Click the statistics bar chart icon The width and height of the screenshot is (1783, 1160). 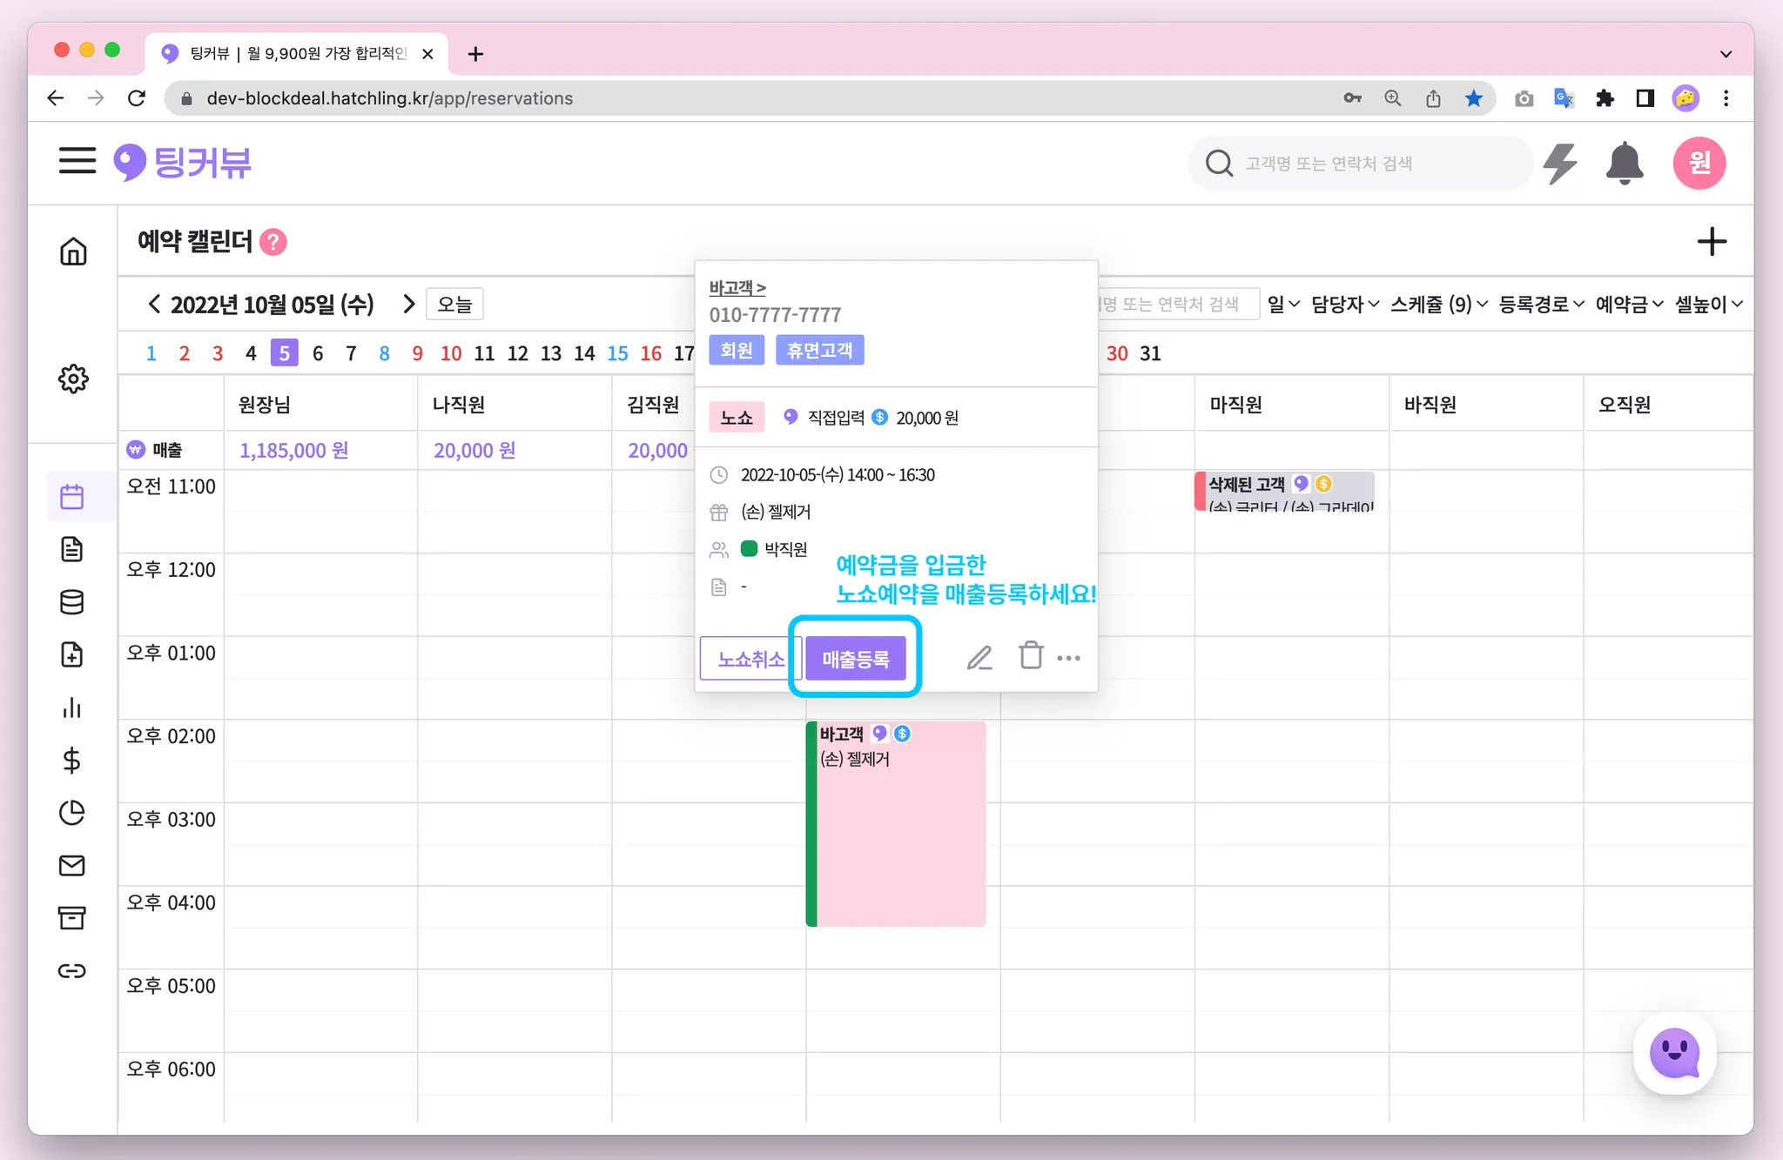tap(72, 707)
